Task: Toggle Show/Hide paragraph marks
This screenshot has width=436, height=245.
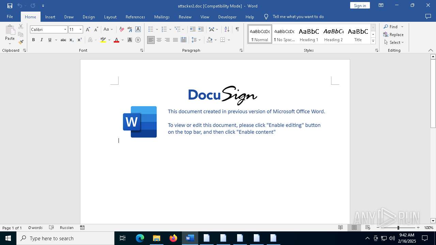Action: tap(237, 30)
